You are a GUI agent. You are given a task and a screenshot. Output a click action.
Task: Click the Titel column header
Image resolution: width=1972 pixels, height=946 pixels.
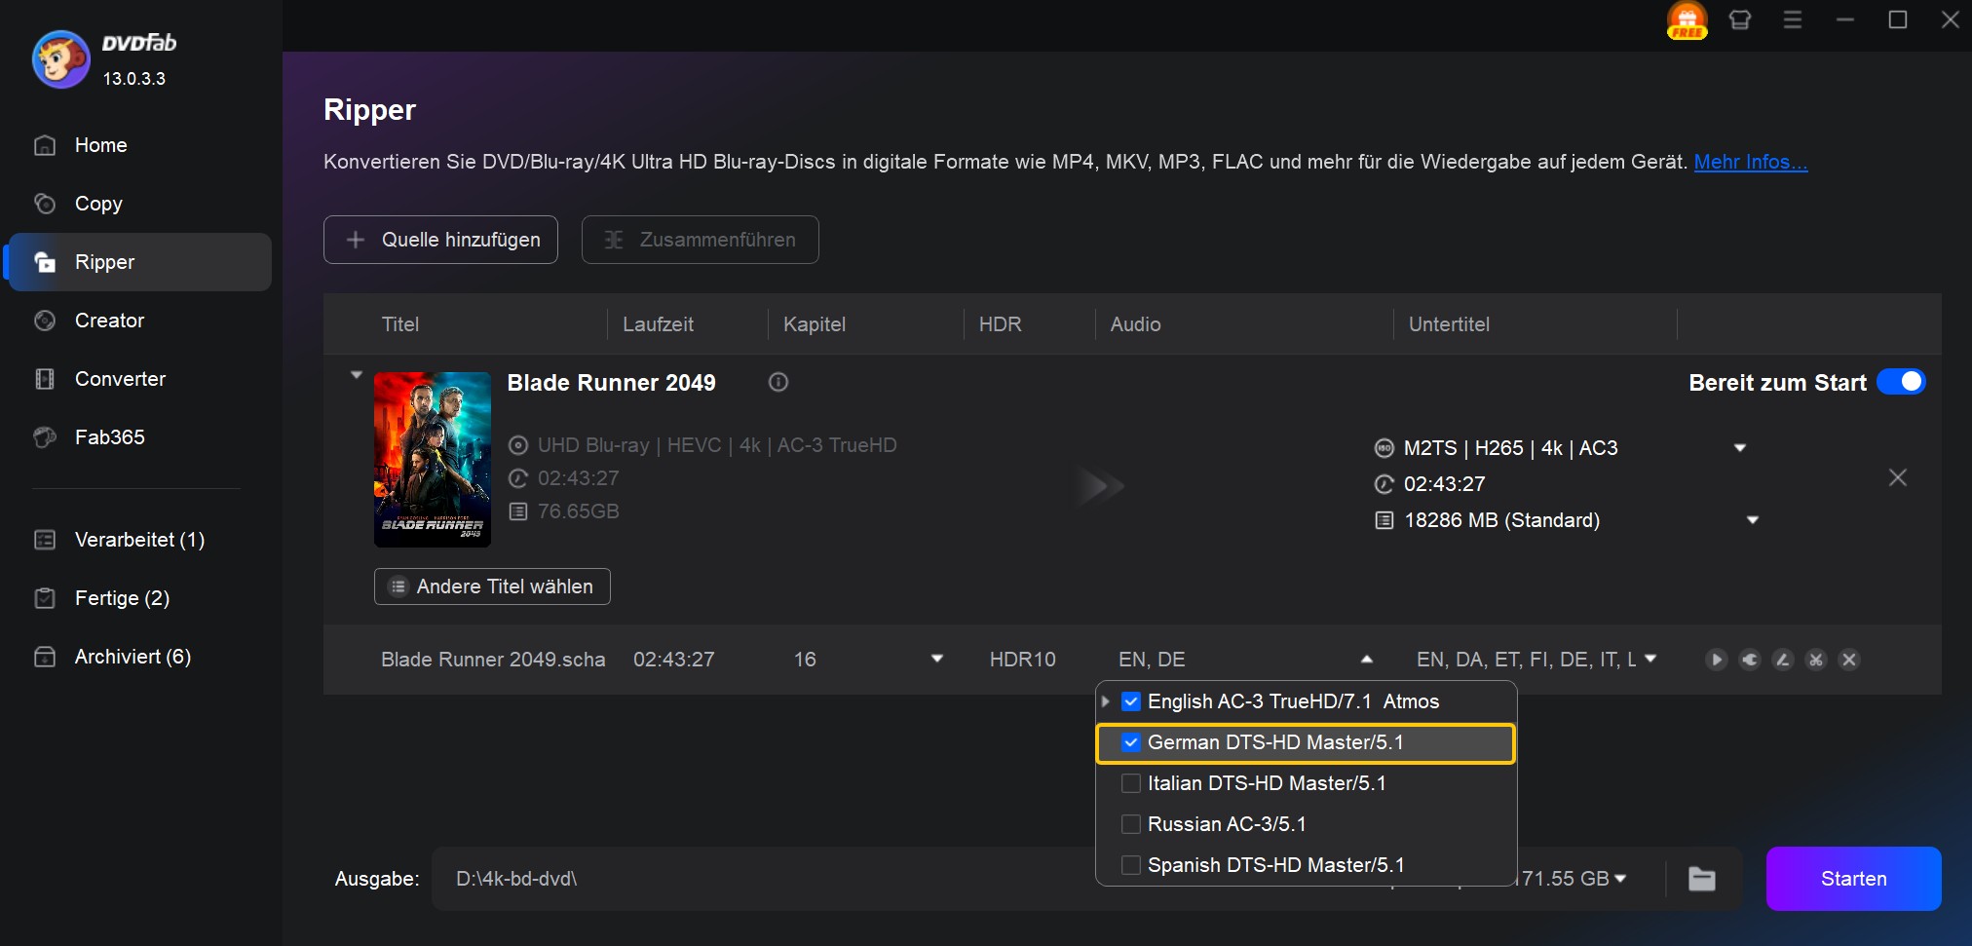coord(400,324)
